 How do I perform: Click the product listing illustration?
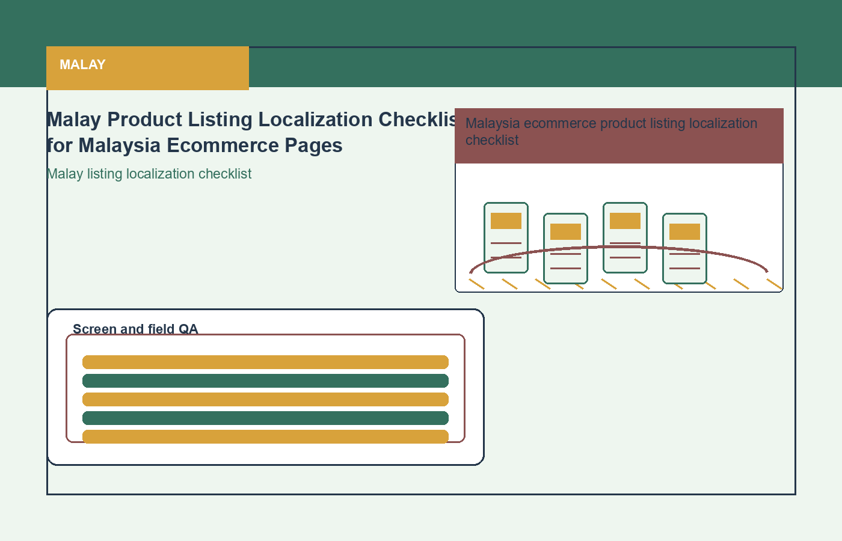pyautogui.click(x=619, y=228)
